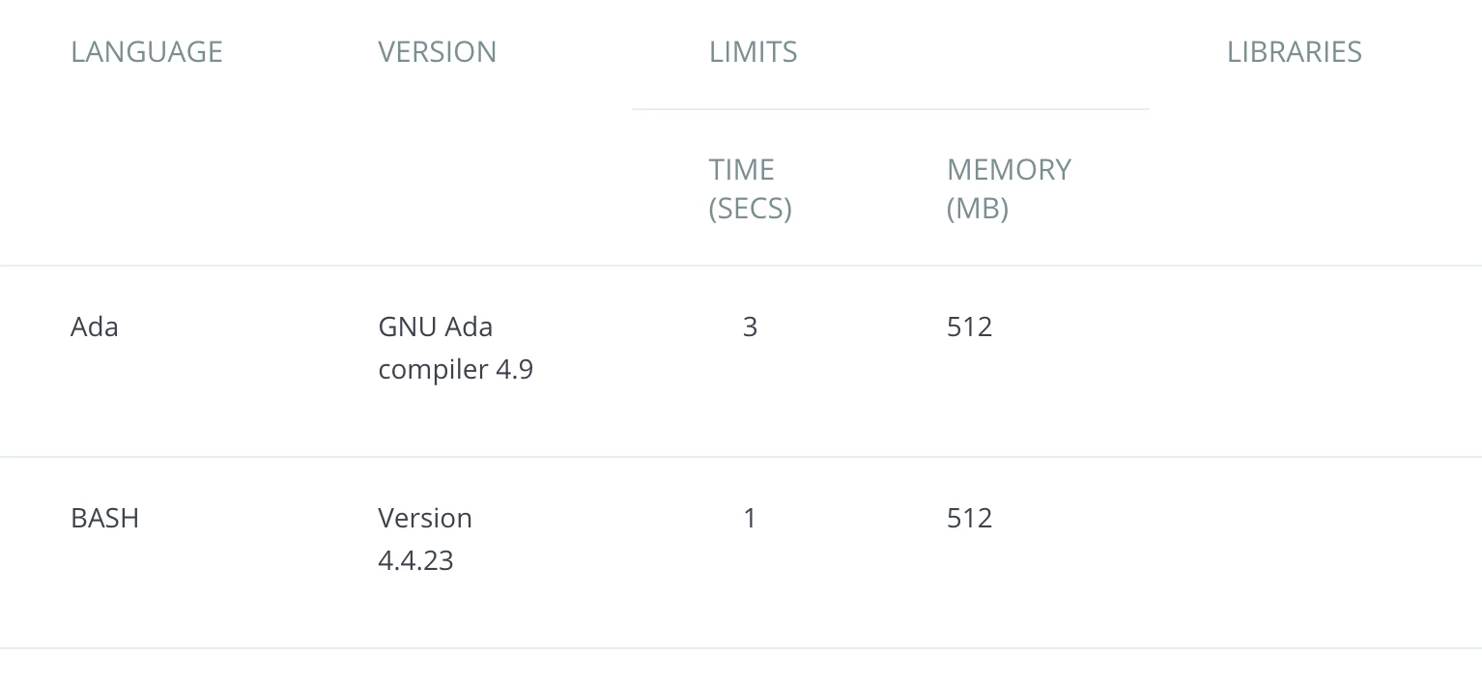Select the Ada language cell
Image resolution: width=1482 pixels, height=682 pixels.
tap(95, 327)
